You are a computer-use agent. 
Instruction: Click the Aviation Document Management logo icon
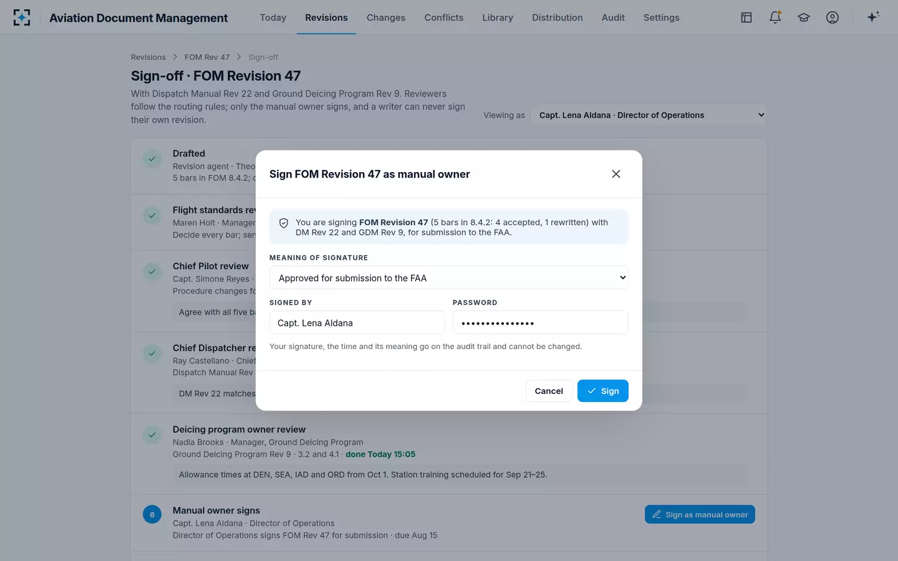pos(22,17)
